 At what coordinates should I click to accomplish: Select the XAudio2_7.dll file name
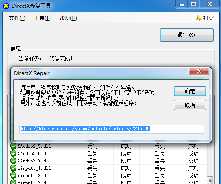(x=34, y=161)
